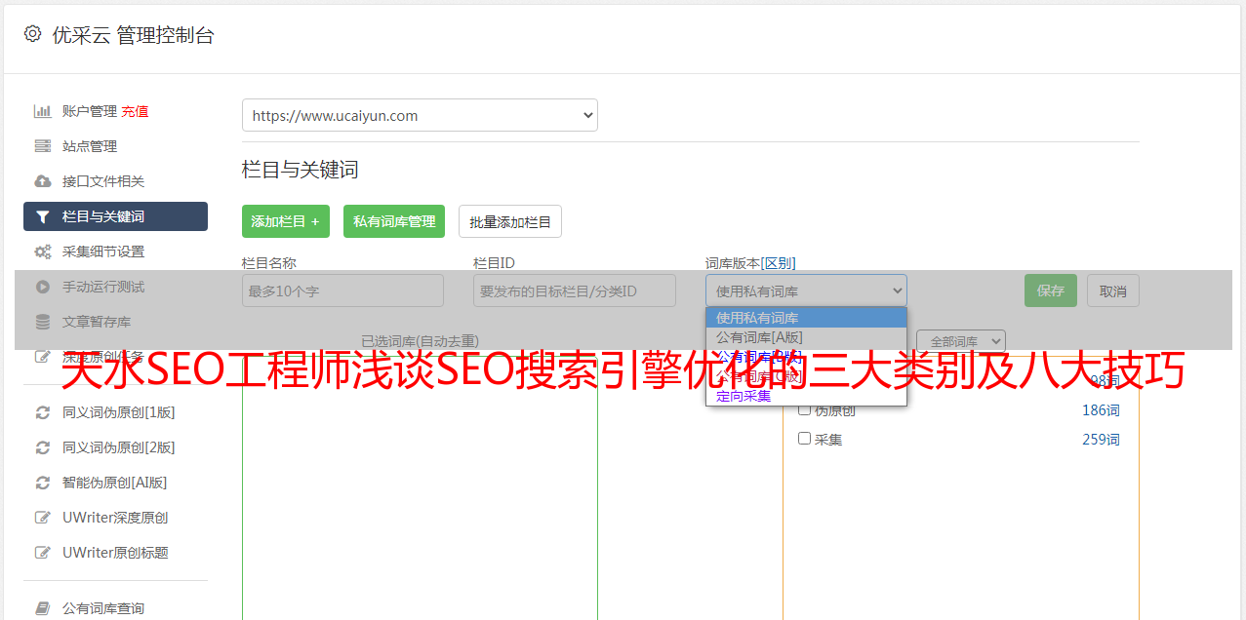Click the 批量添加栏目 button
Image resolution: width=1246 pixels, height=620 pixels.
pos(510,221)
